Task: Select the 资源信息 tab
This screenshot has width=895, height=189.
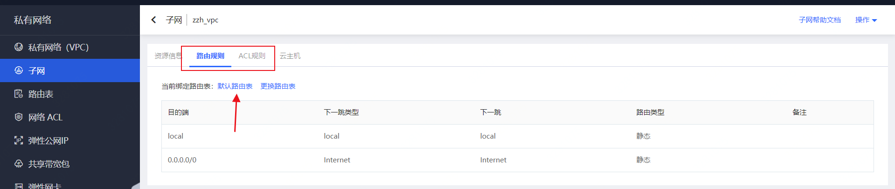Action: (168, 56)
